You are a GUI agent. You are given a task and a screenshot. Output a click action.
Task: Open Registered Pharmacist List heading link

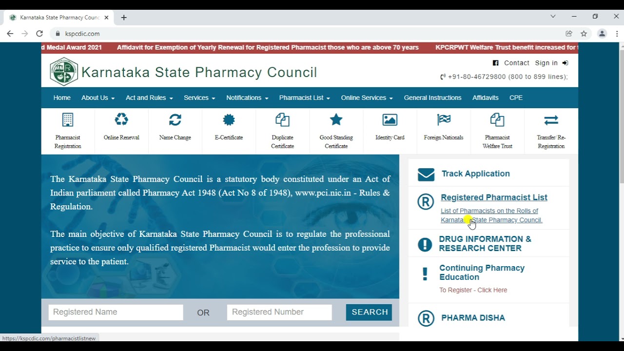tap(494, 197)
